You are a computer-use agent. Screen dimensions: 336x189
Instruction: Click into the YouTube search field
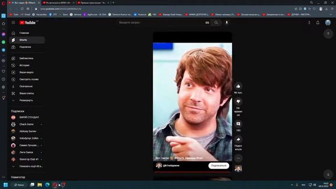coord(161,23)
